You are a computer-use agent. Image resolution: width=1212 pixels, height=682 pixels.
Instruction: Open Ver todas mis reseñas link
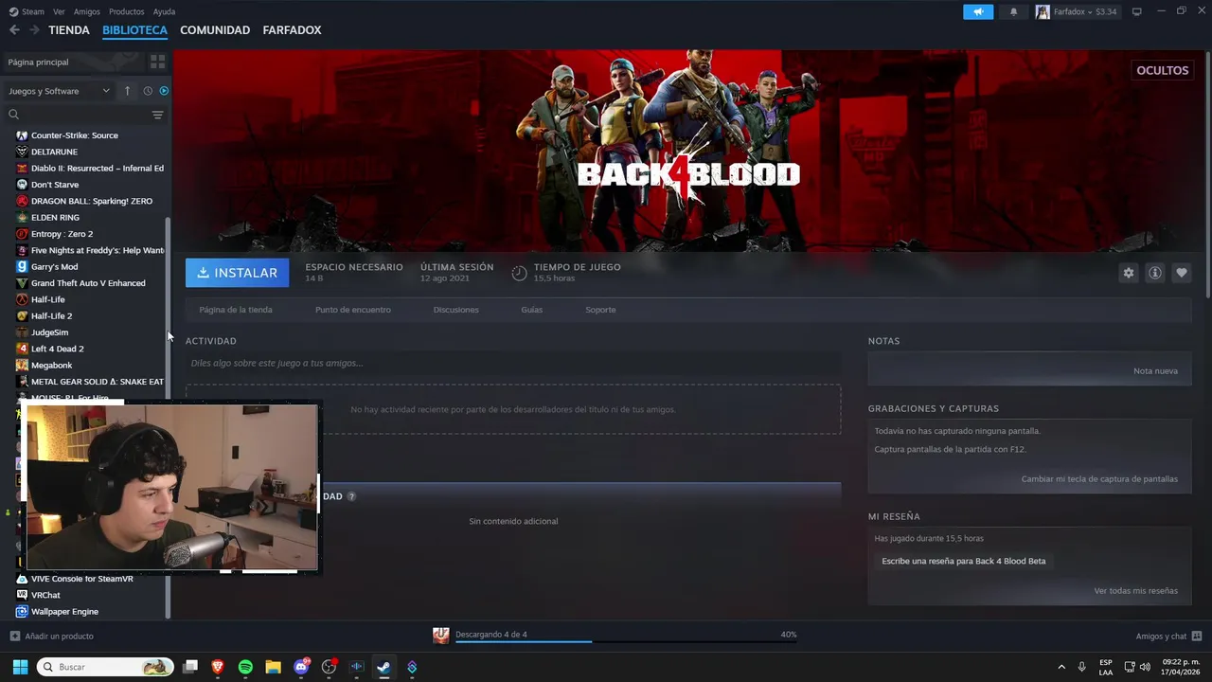click(x=1135, y=591)
